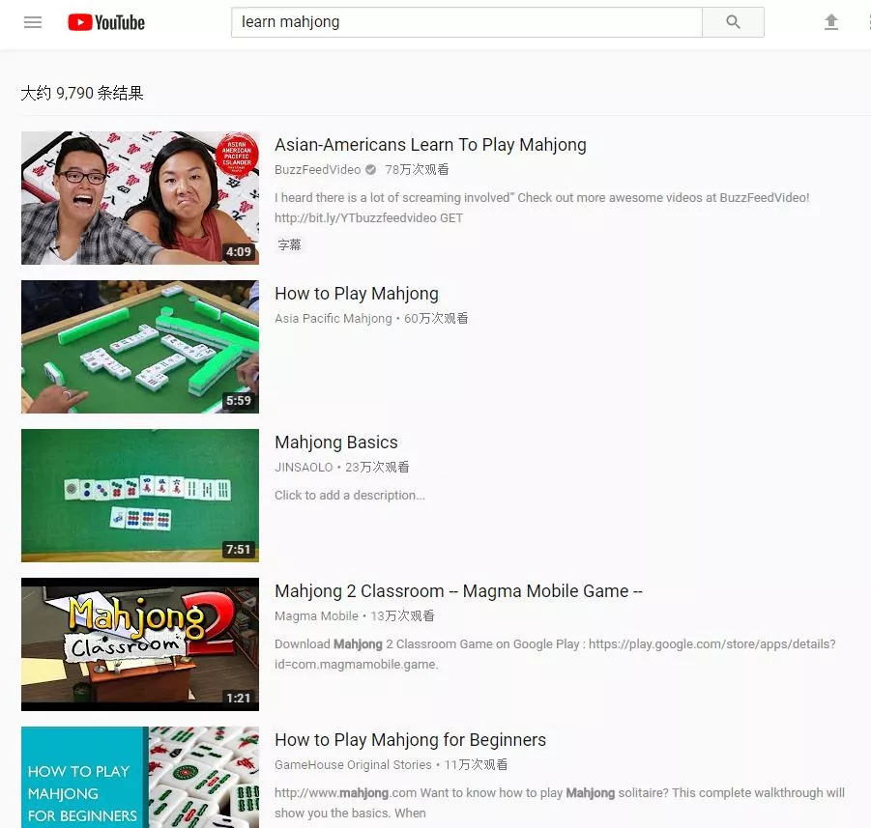The width and height of the screenshot is (871, 828).
Task: Open Asian-Americans Learn To Play Mahjong video
Action: [x=430, y=145]
